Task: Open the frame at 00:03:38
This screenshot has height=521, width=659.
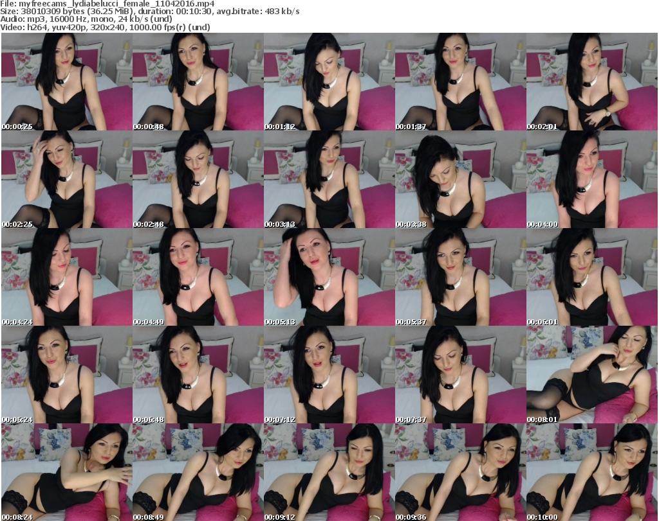Action: [x=461, y=179]
